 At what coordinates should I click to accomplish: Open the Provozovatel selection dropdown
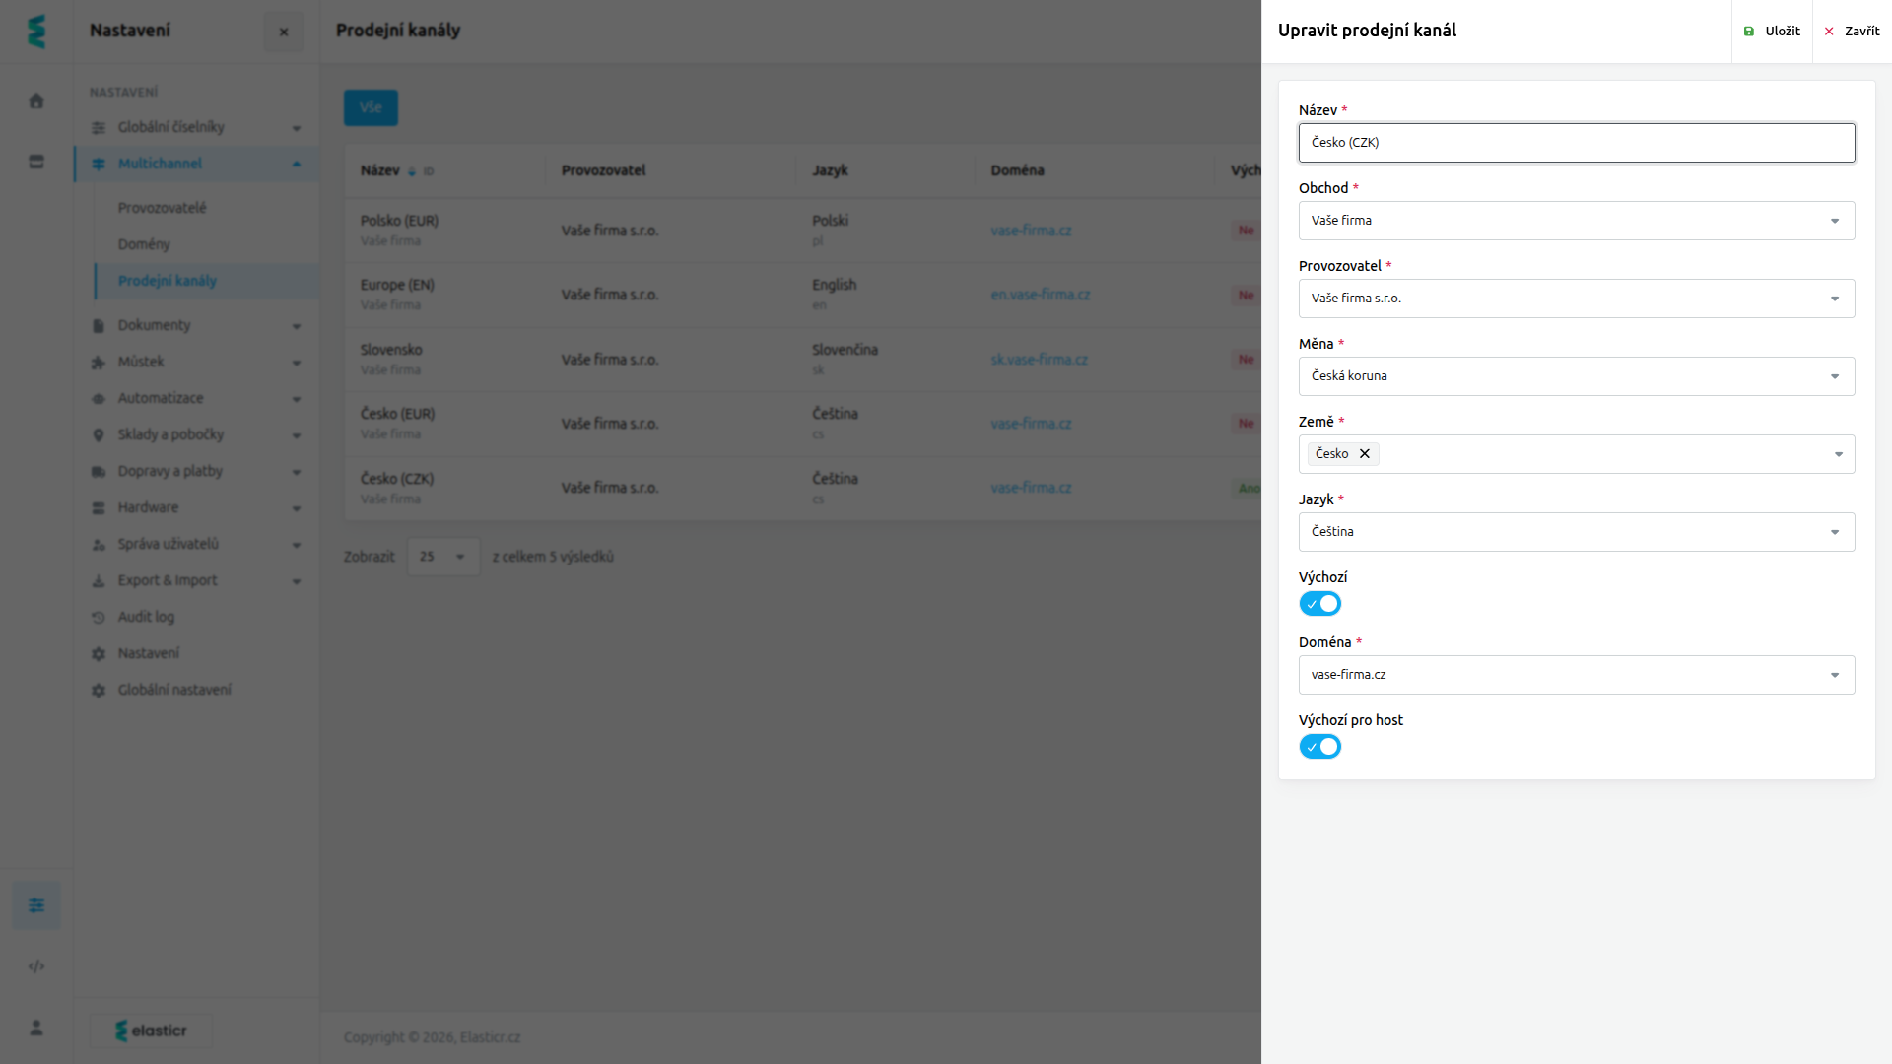click(x=1577, y=299)
